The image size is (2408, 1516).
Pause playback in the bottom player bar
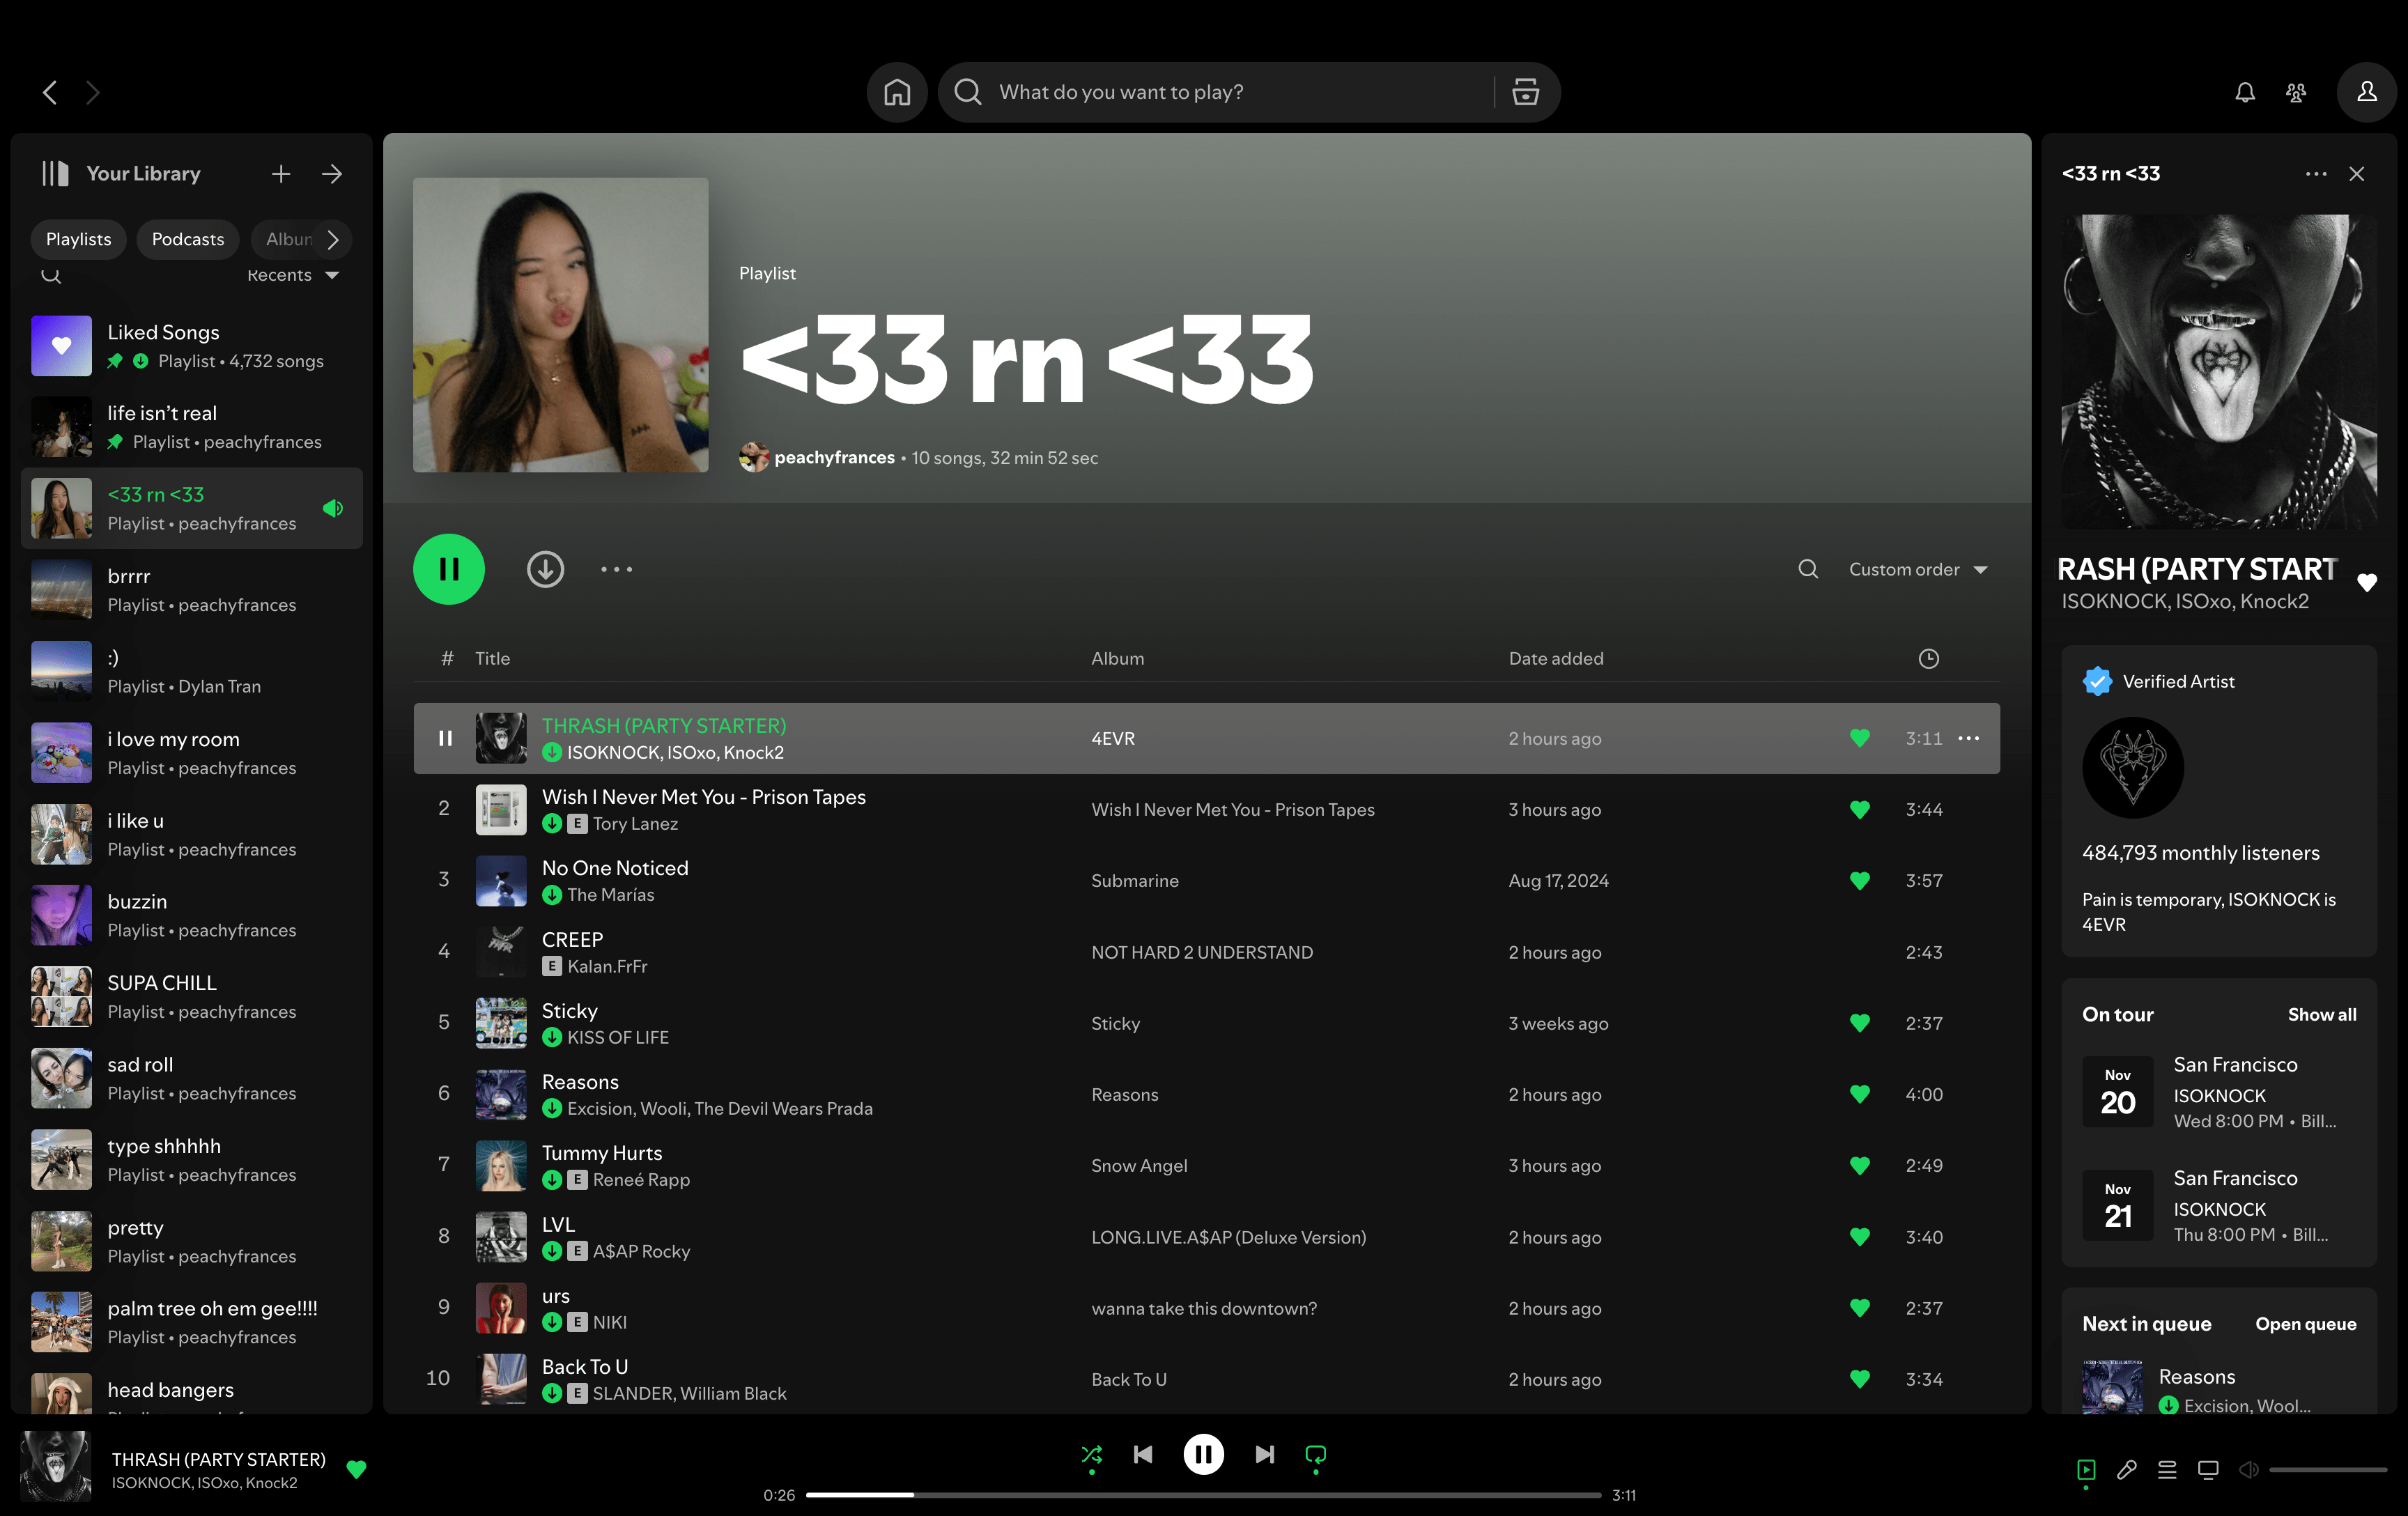[1203, 1454]
